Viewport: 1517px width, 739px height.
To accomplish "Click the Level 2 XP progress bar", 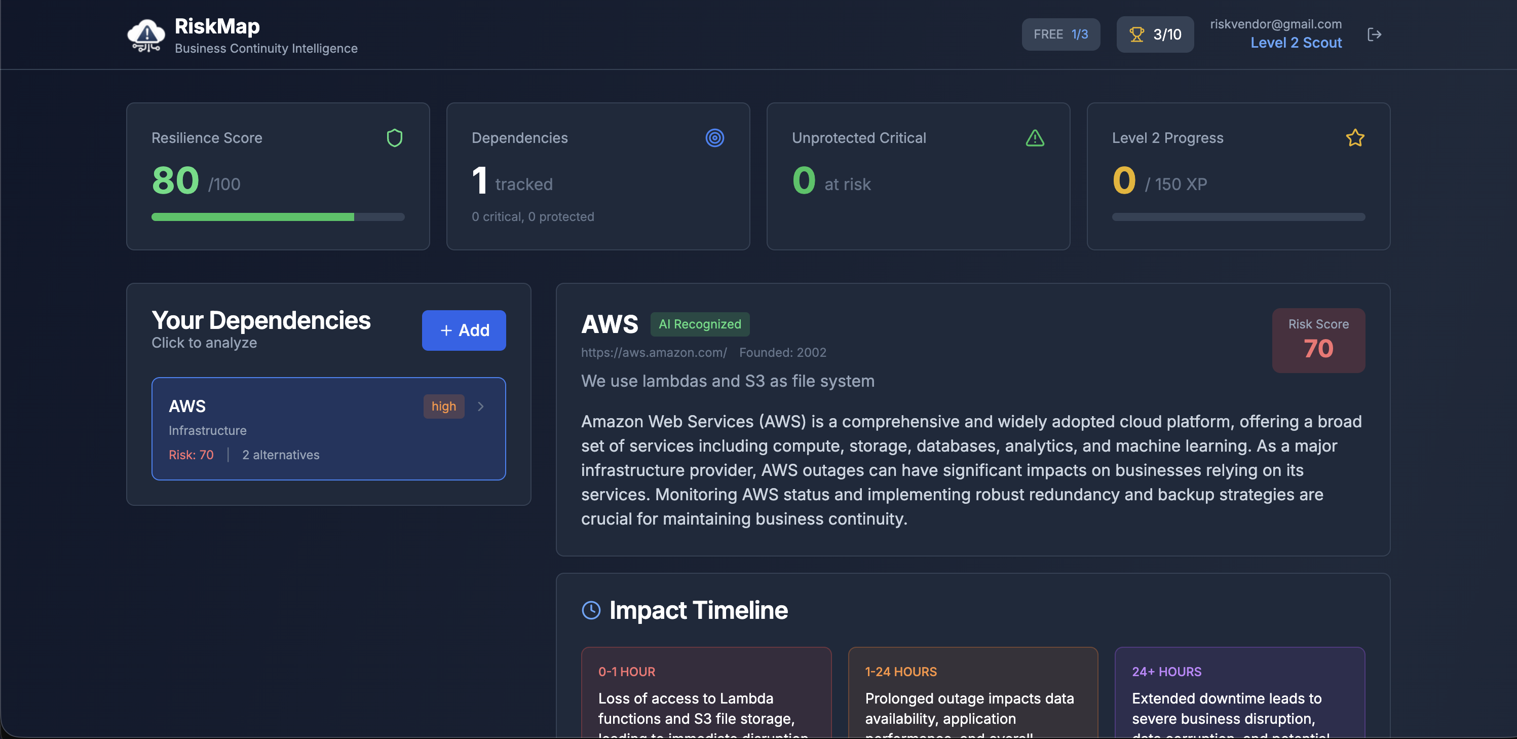I will (1238, 217).
